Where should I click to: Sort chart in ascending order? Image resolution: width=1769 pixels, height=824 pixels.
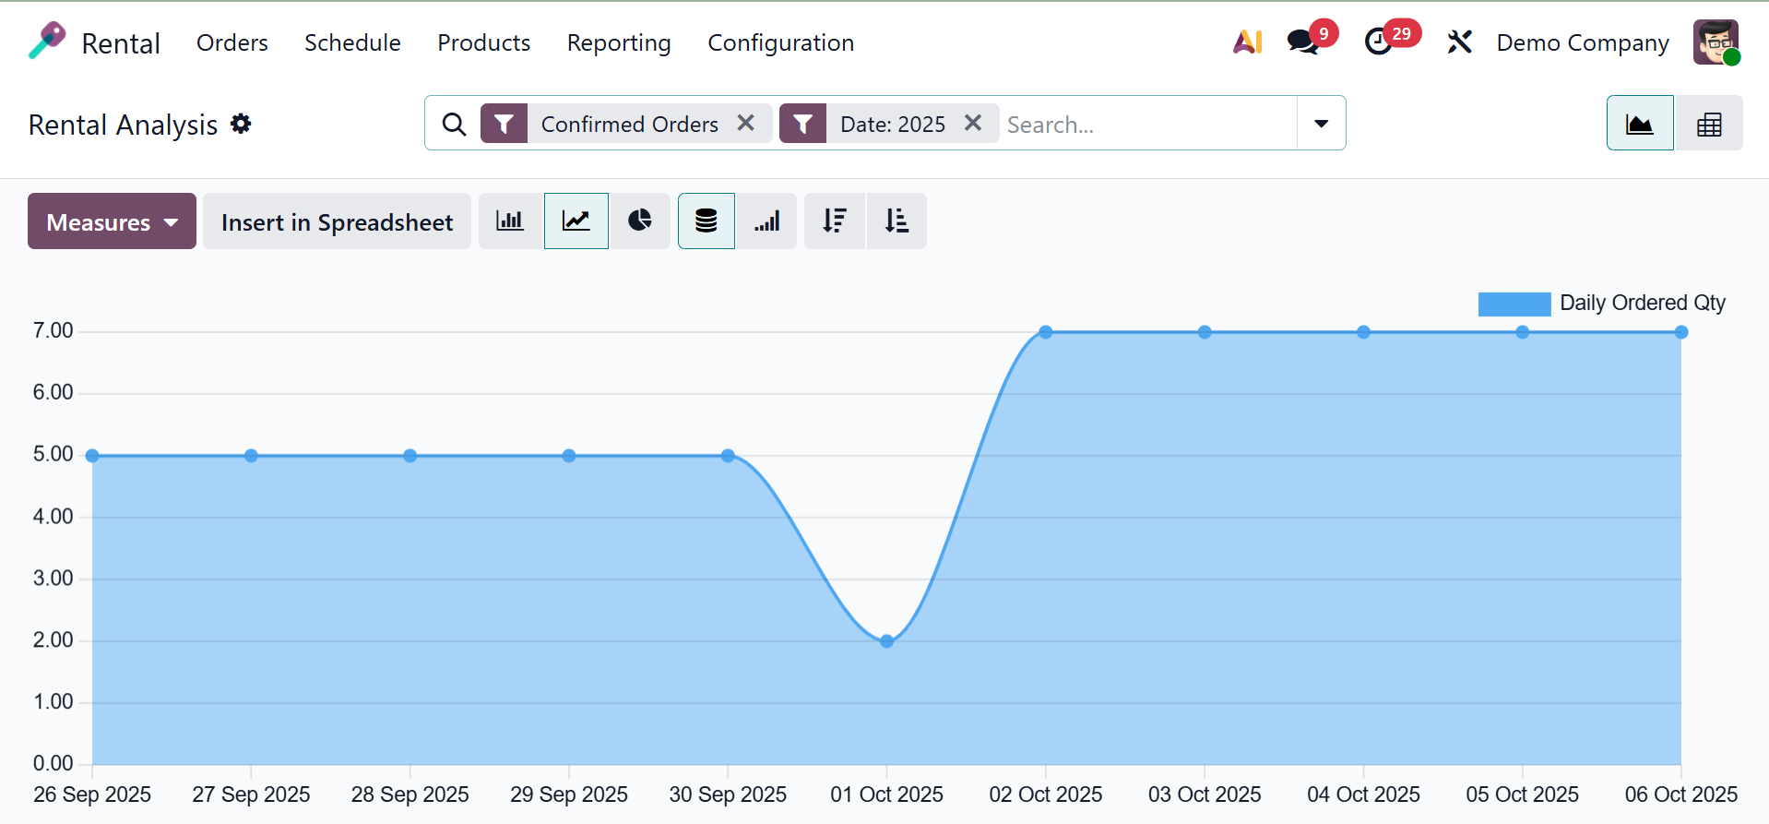click(x=896, y=221)
